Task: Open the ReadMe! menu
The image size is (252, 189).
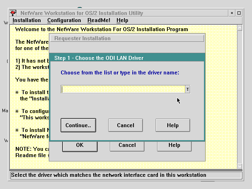Action: click(99, 20)
